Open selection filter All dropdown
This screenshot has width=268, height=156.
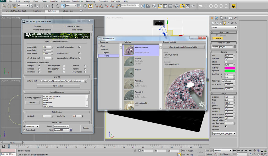(23, 5)
